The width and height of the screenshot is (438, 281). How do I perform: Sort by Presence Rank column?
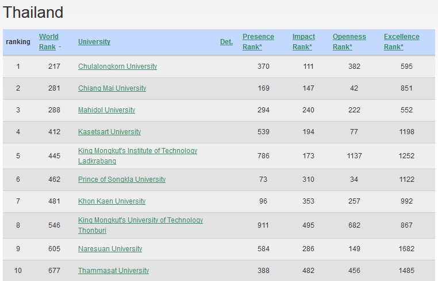[x=258, y=41]
